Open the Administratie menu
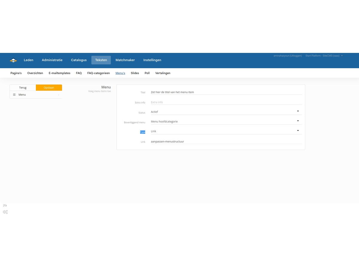 pyautogui.click(x=52, y=60)
